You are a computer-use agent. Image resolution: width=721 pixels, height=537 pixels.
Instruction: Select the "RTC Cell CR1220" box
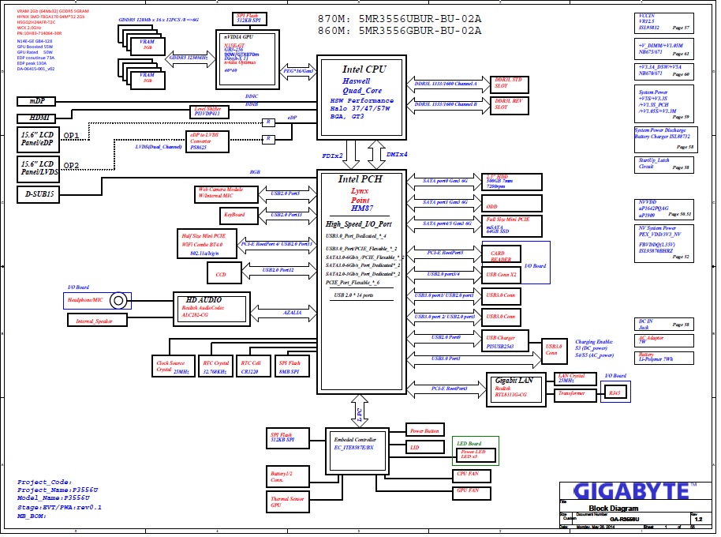click(x=253, y=366)
